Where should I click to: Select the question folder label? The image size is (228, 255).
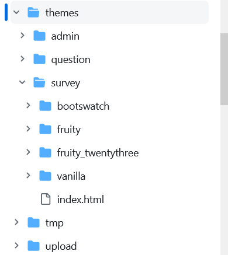(x=71, y=60)
